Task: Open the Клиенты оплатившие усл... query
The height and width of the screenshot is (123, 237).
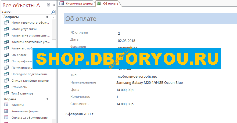Action: point(31,42)
